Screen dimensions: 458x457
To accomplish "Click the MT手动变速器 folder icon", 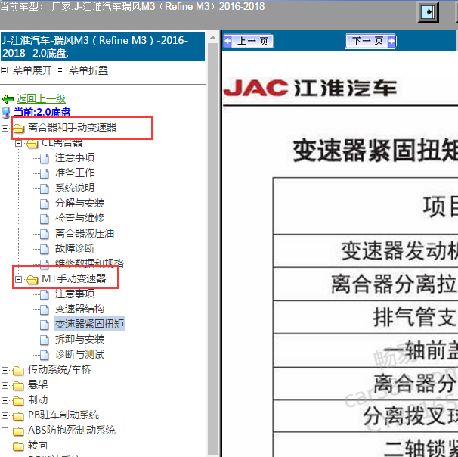I will point(32,280).
